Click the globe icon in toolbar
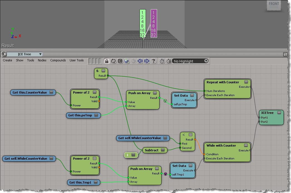 click(x=127, y=61)
